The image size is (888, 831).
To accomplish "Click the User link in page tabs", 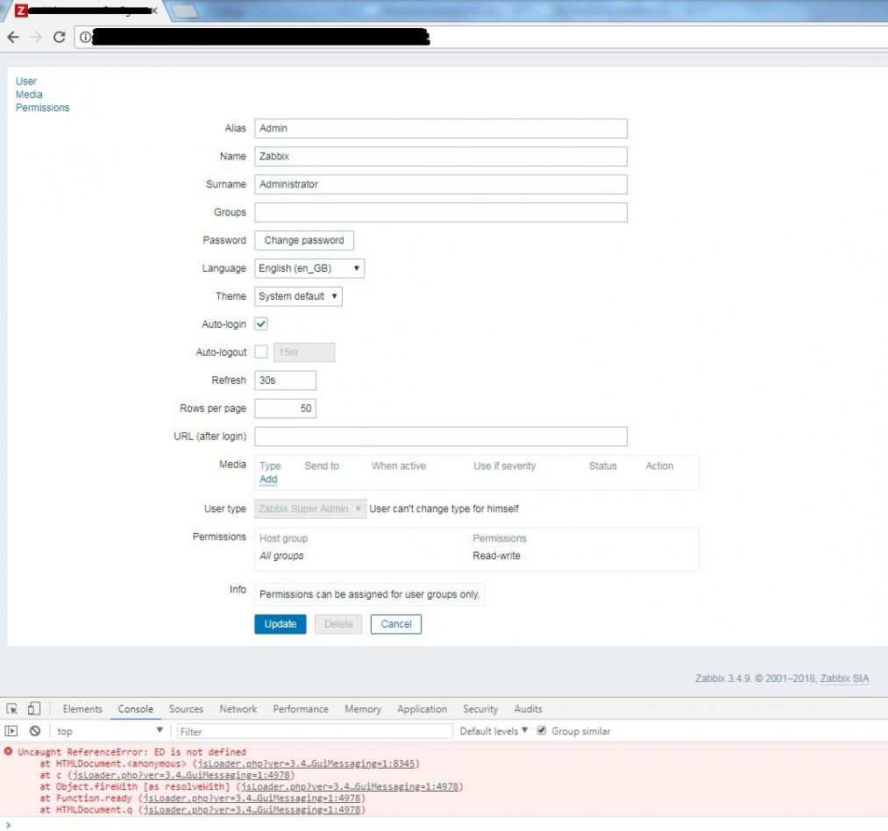I will 26,81.
